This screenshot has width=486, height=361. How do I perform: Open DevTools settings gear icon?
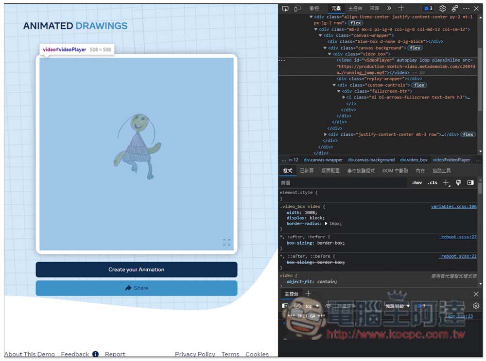tap(443, 8)
